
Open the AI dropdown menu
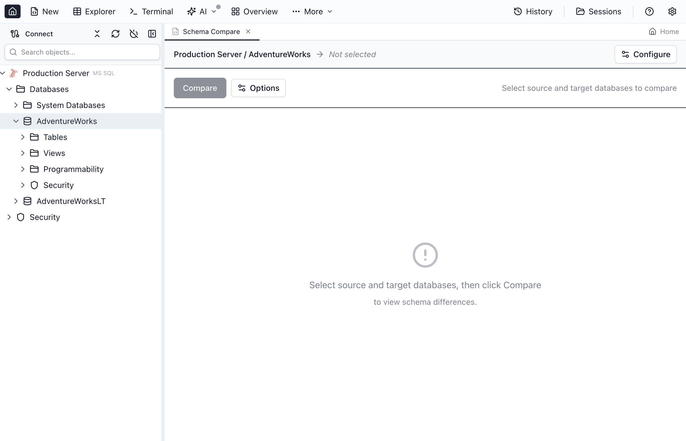[202, 11]
